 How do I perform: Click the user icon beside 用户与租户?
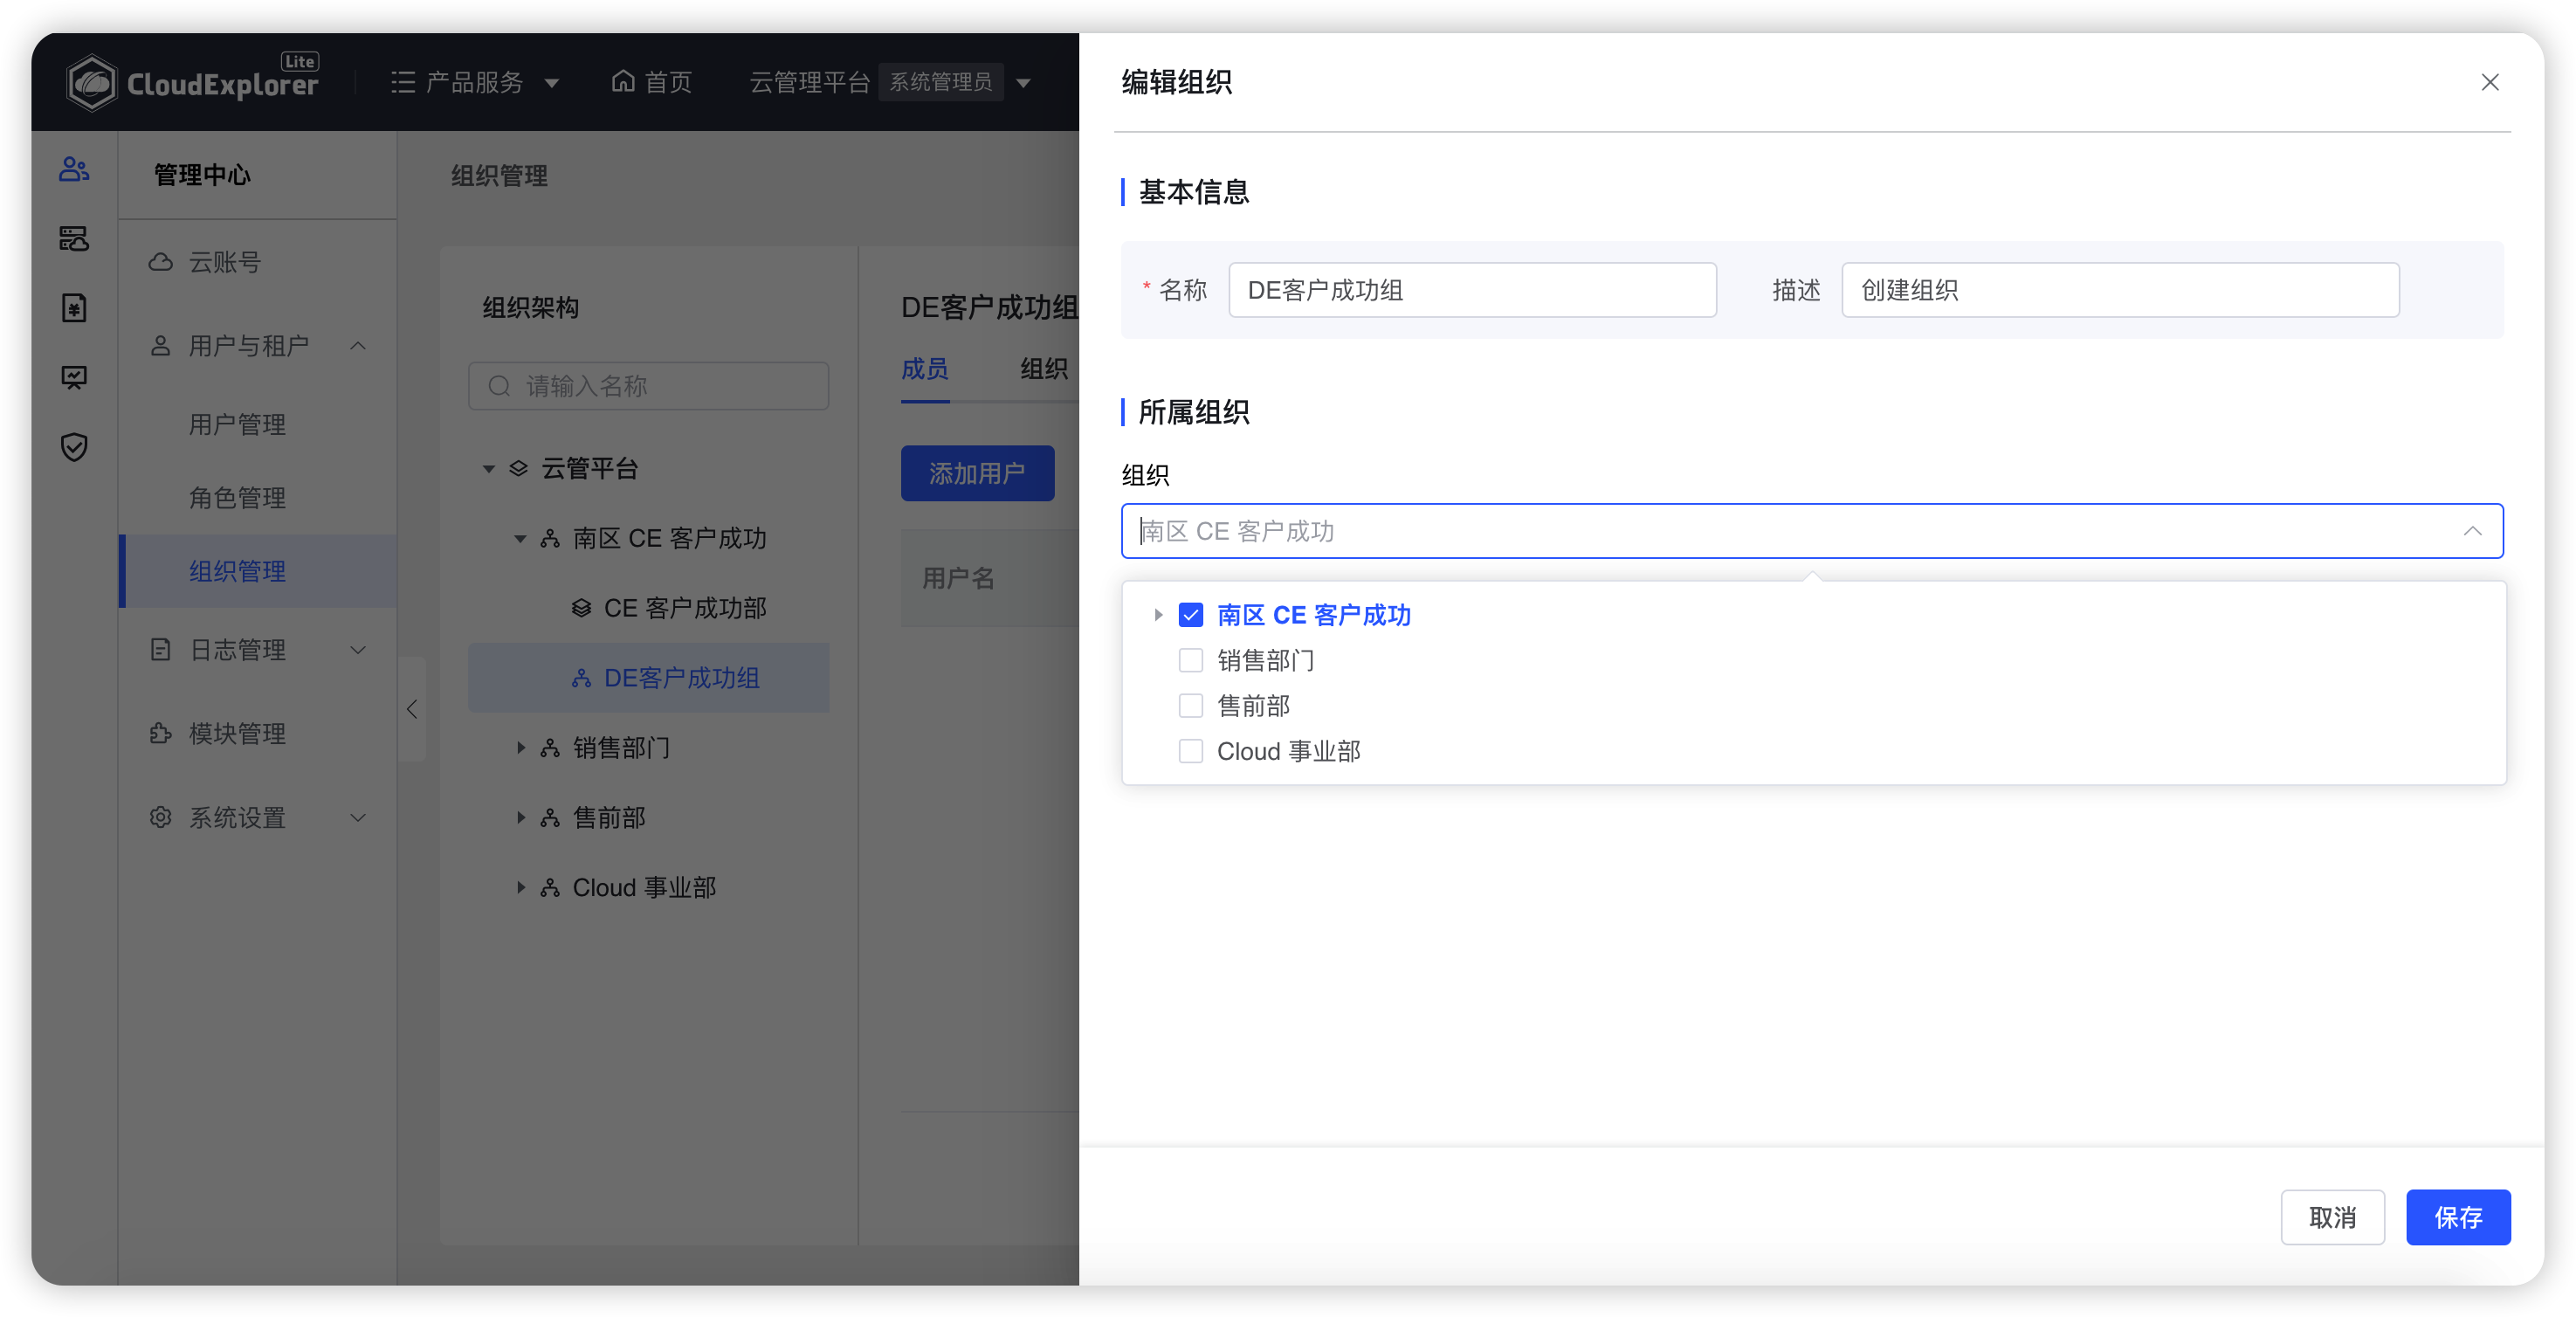(160, 346)
